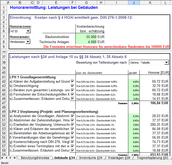Uncheck 'a) Klären der Aufgabenstellung' checkbox
Image resolution: width=172 pixels, height=165 pixels.
tap(72, 81)
